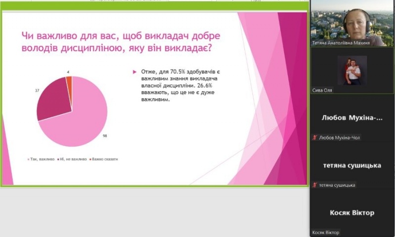This screenshot has height=237, width=395.
Task: Click the muted microphone icon beside Любов Мухіна-Чол
Action: (315, 137)
